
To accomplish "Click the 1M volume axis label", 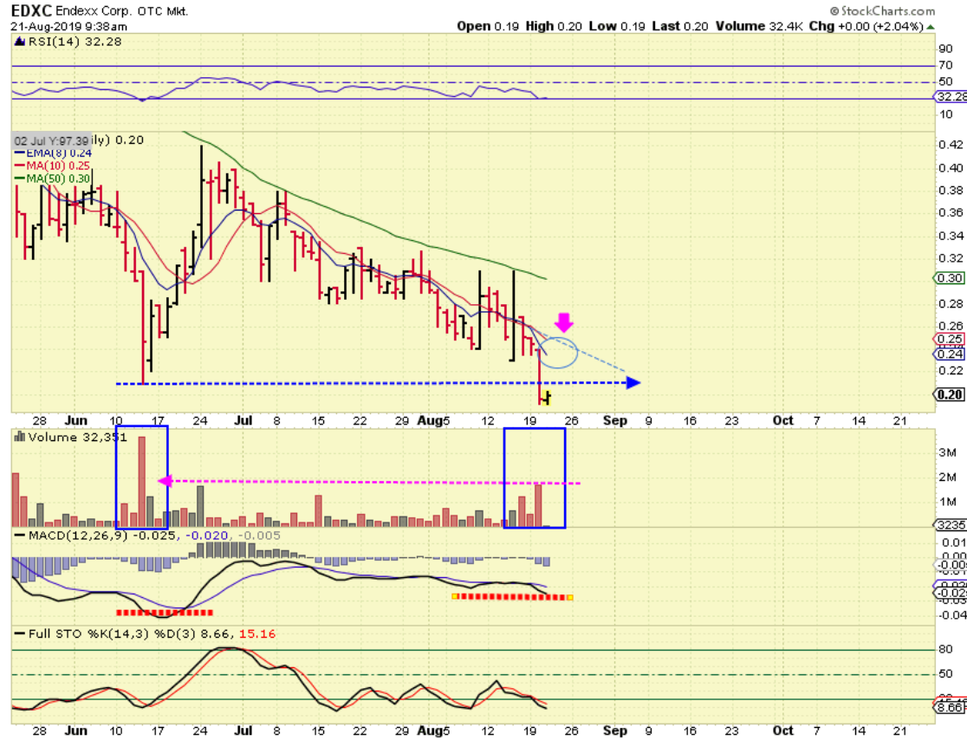I will [x=947, y=502].
